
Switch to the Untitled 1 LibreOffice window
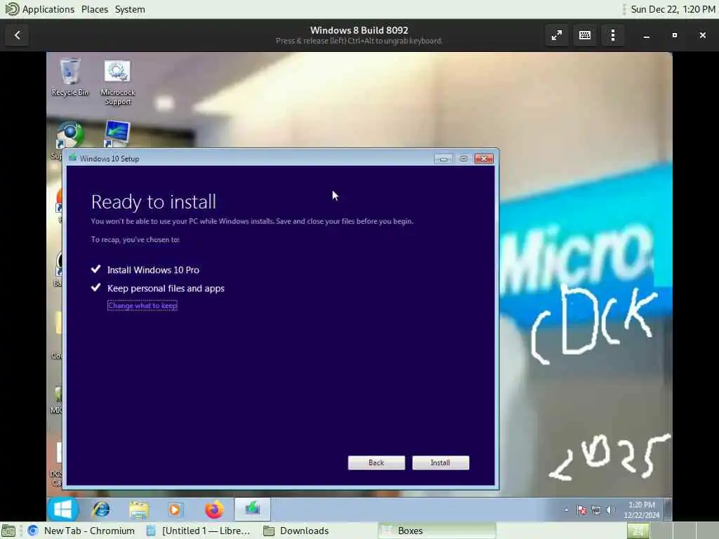[x=198, y=531]
